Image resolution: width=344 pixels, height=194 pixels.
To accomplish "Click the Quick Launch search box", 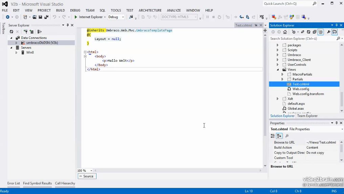I will [287, 3].
